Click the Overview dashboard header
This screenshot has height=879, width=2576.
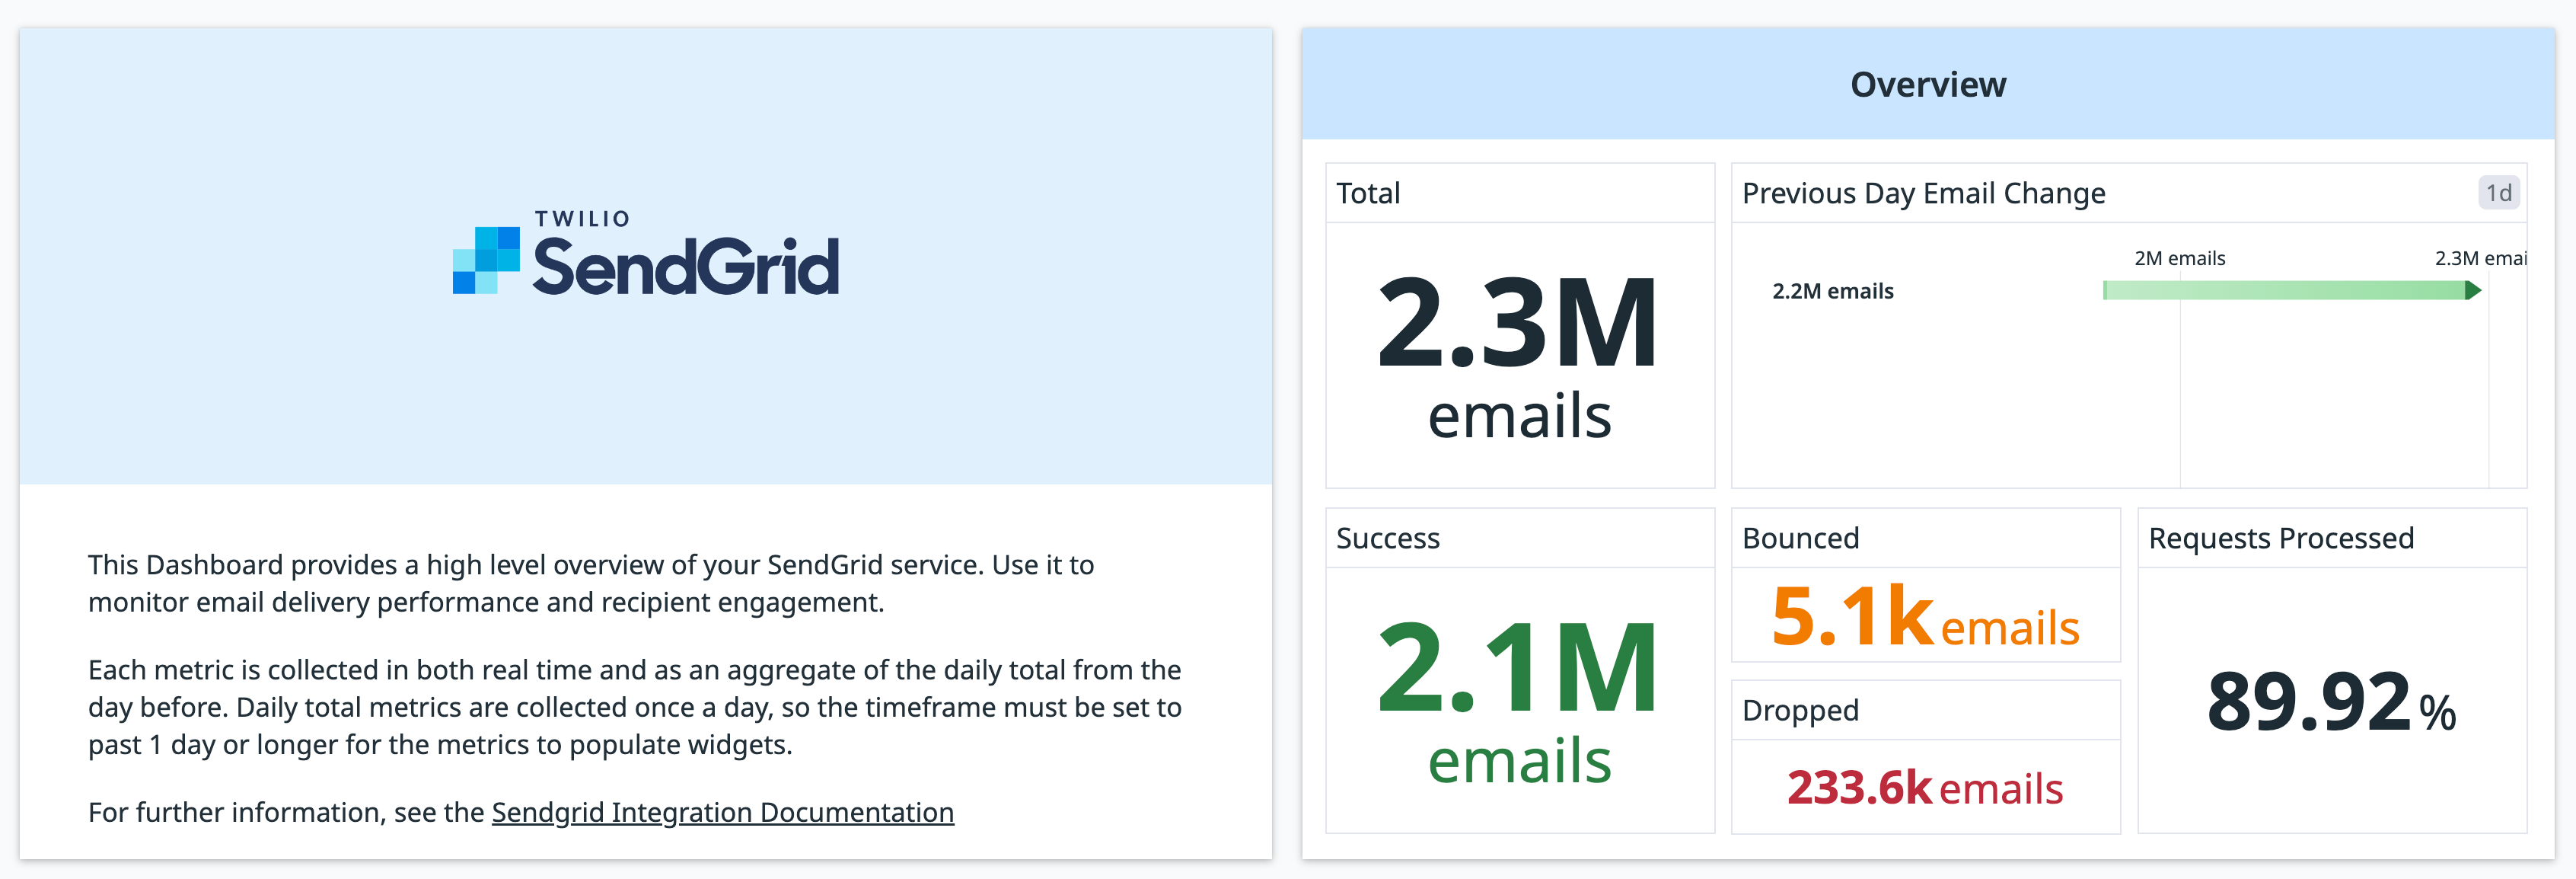(x=1926, y=84)
